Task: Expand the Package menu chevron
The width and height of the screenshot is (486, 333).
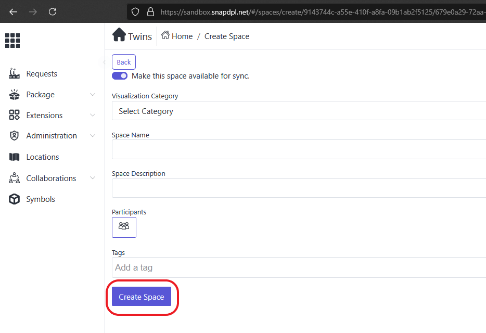Action: tap(93, 94)
